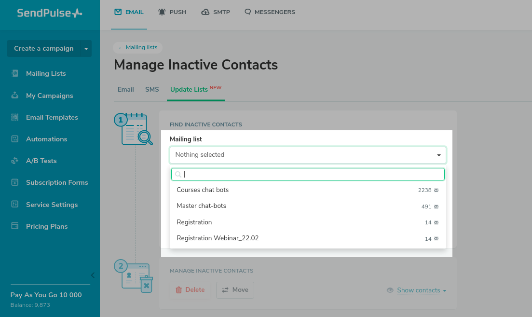Click the mailing list search field
Image resolution: width=532 pixels, height=317 pixels.
[311, 174]
